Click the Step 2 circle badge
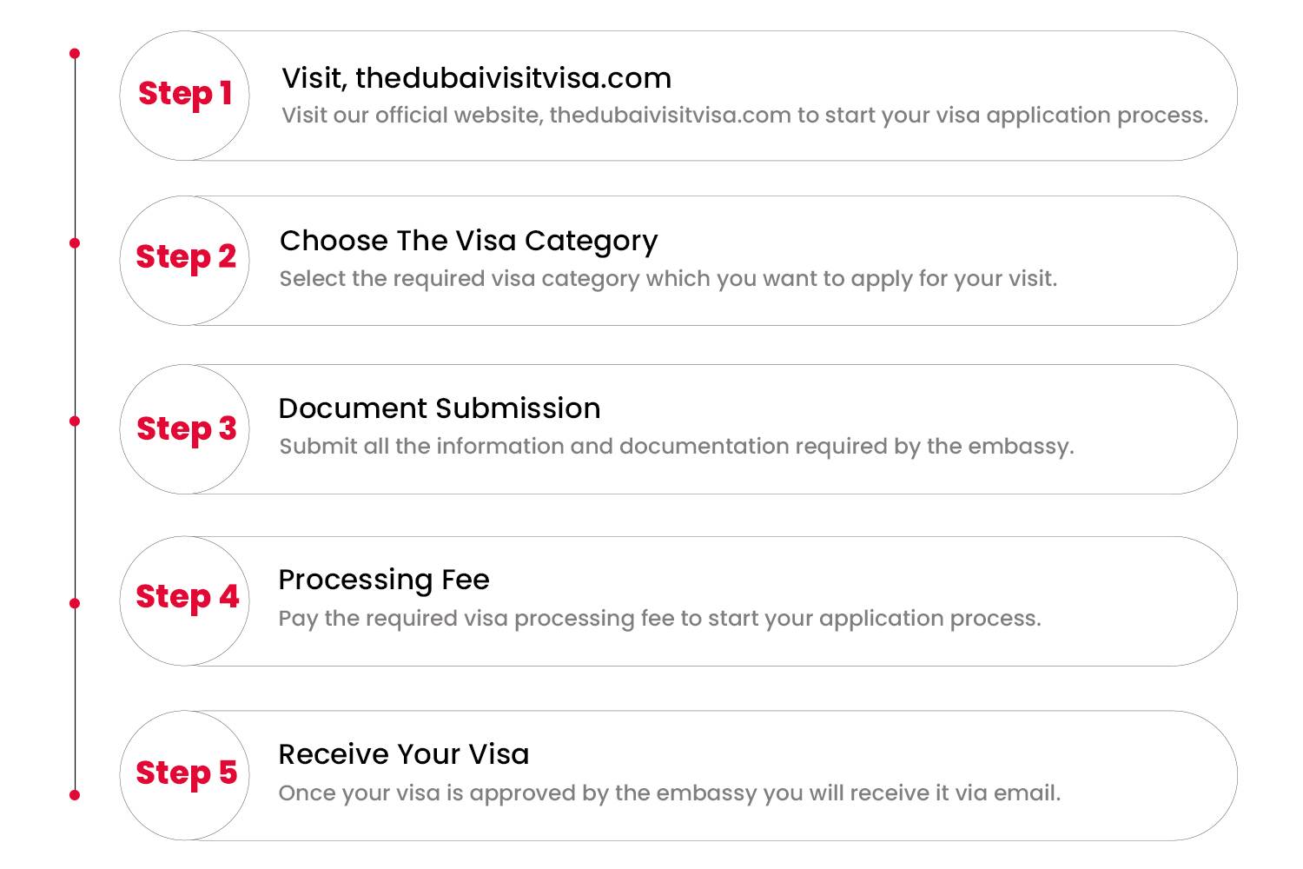Viewport: 1303px width, 869px height. (x=185, y=261)
